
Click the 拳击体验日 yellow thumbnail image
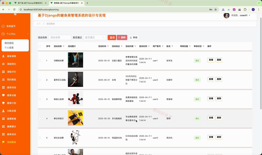pyautogui.click(x=75, y=118)
